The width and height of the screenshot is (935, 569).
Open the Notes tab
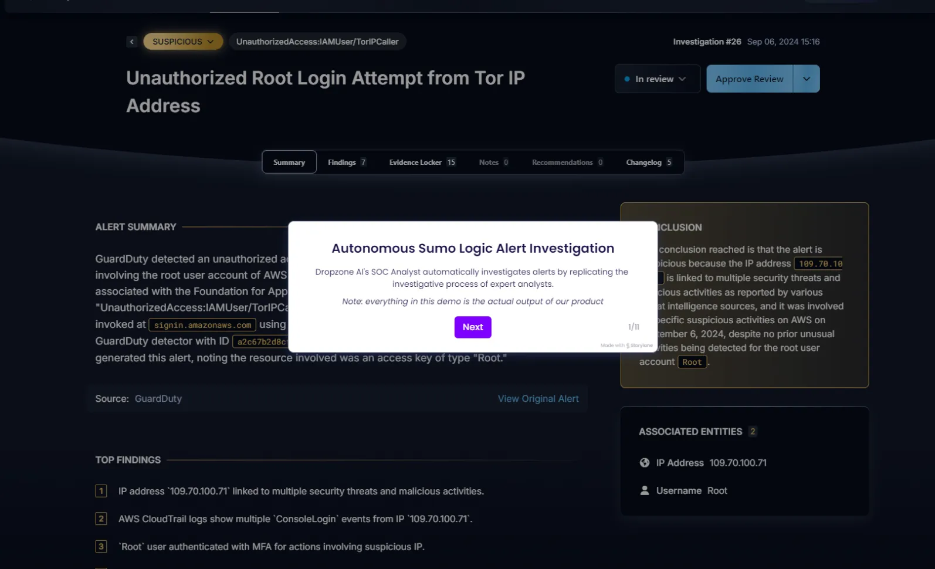pyautogui.click(x=493, y=162)
